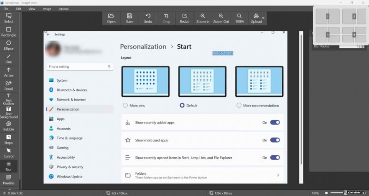Choose the Rectangle drawing tool
The width and height of the screenshot is (369, 196).
pos(8,32)
